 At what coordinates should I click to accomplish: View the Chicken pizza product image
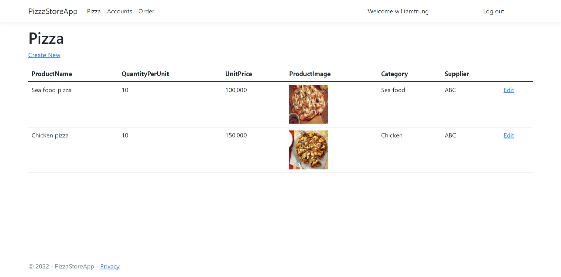coord(308,150)
